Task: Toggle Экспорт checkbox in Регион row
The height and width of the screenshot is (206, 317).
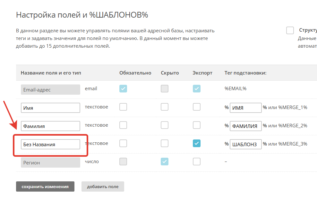Action: tap(197, 162)
